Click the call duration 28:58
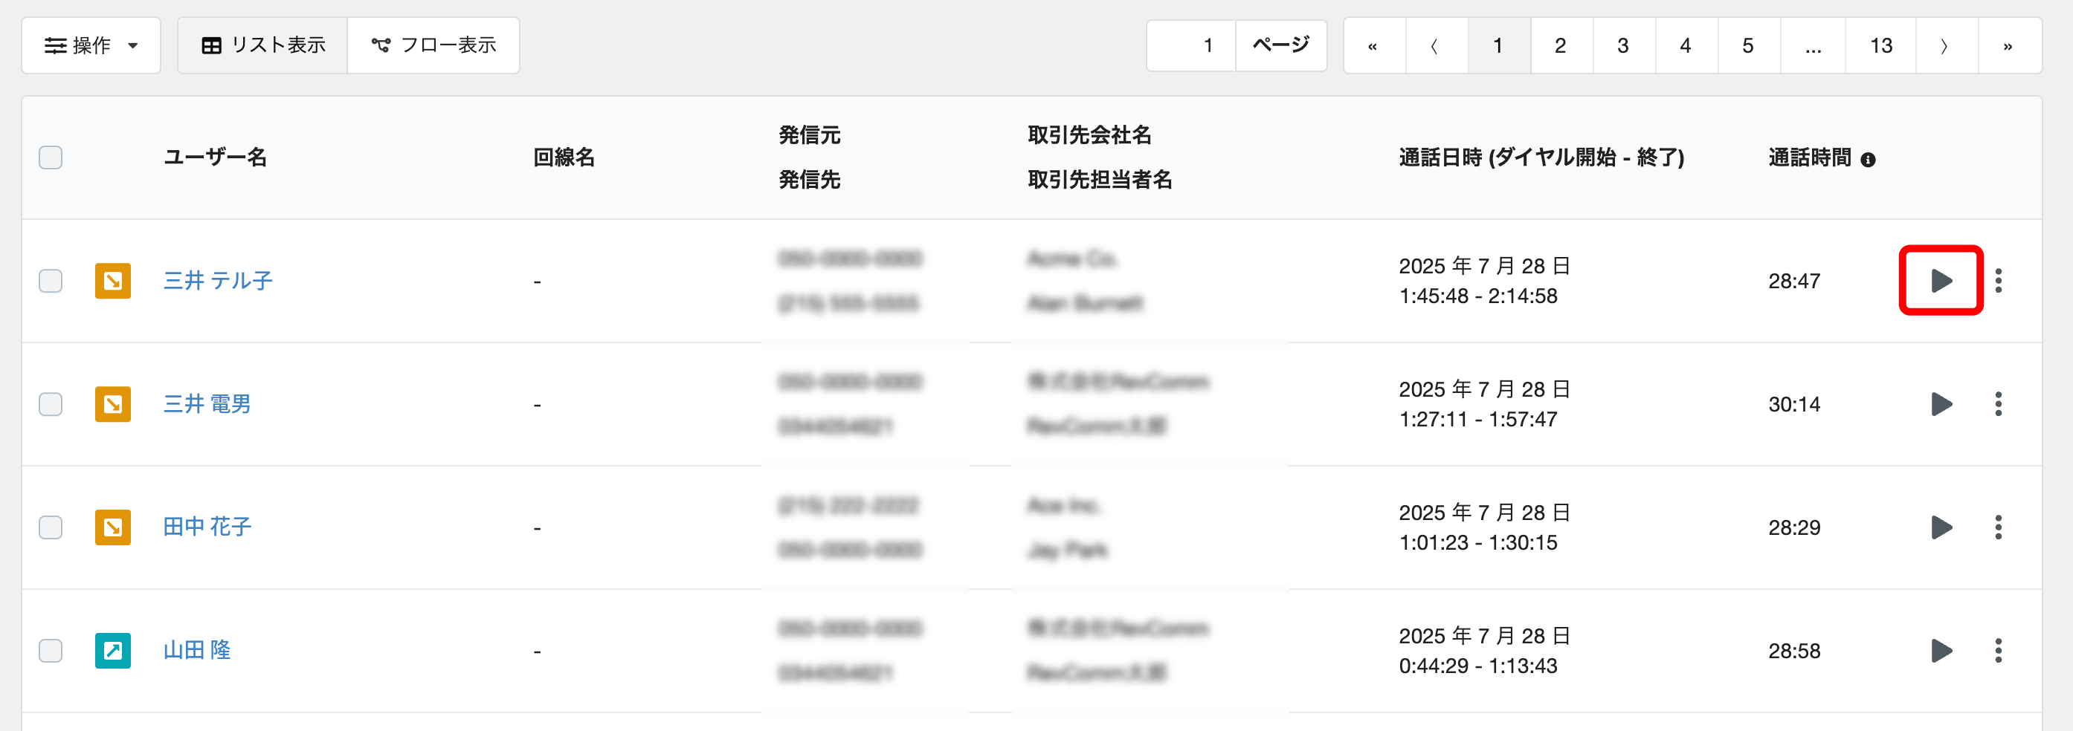The height and width of the screenshot is (731, 2073). (1793, 651)
